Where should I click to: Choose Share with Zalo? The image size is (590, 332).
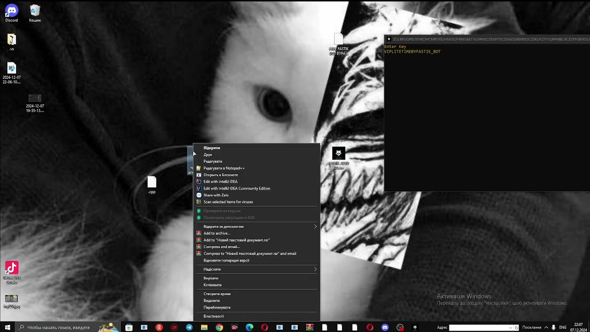point(256,195)
